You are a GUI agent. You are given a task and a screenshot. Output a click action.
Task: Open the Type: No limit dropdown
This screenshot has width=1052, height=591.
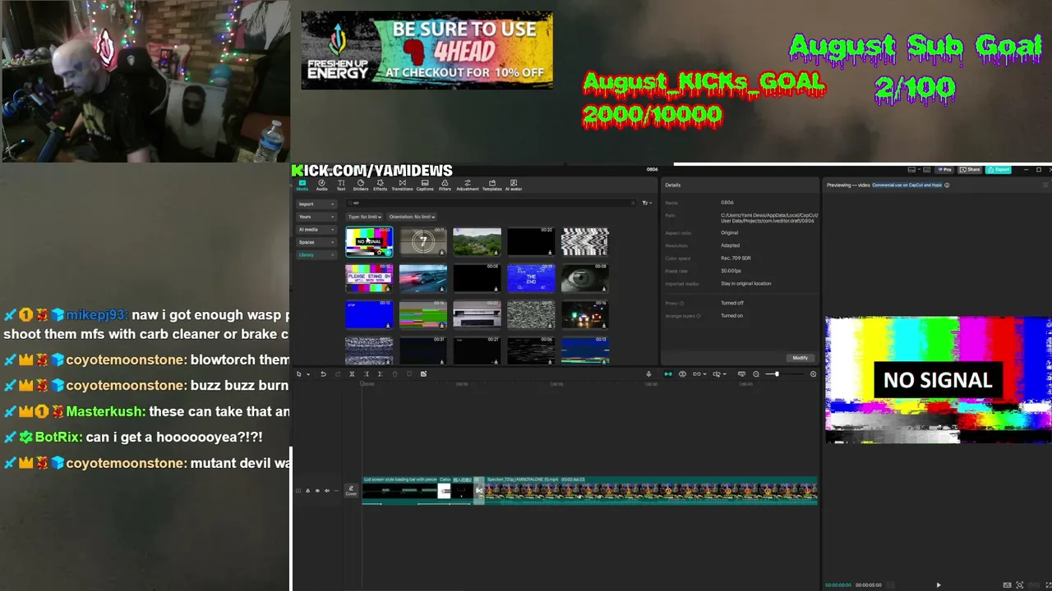[x=365, y=217]
